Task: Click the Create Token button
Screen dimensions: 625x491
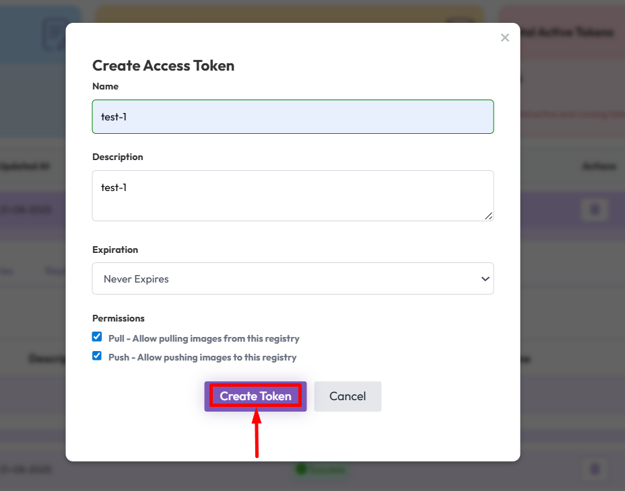Action: 255,396
